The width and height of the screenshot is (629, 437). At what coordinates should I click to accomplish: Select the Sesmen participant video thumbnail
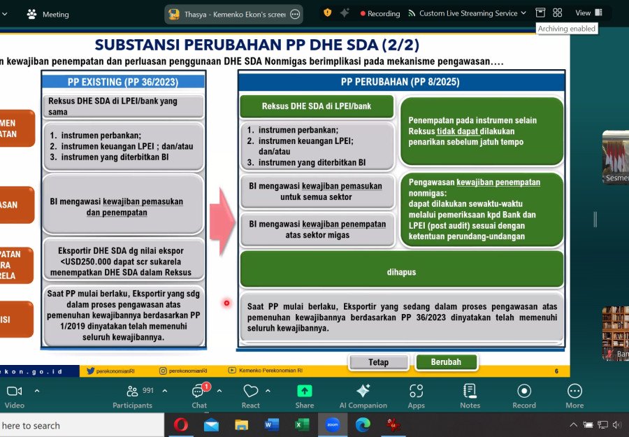point(616,157)
